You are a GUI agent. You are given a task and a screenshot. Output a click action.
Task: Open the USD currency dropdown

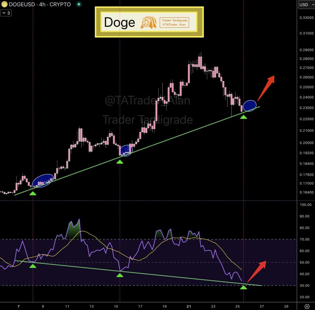pos(304,4)
